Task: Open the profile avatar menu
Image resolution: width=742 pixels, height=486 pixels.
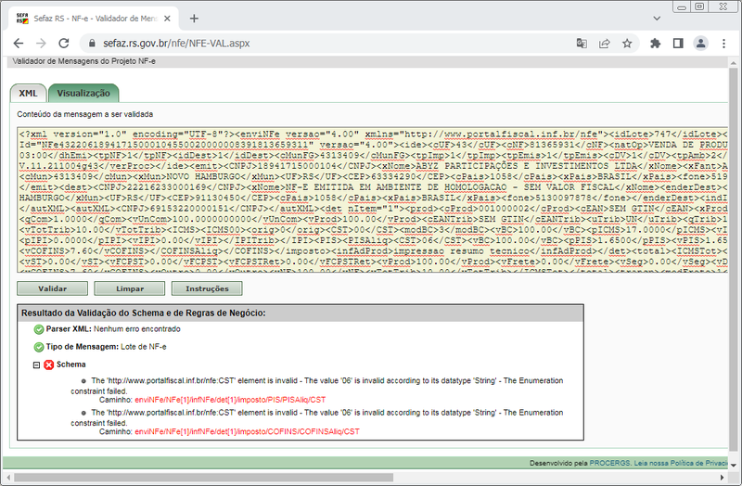Action: click(701, 44)
